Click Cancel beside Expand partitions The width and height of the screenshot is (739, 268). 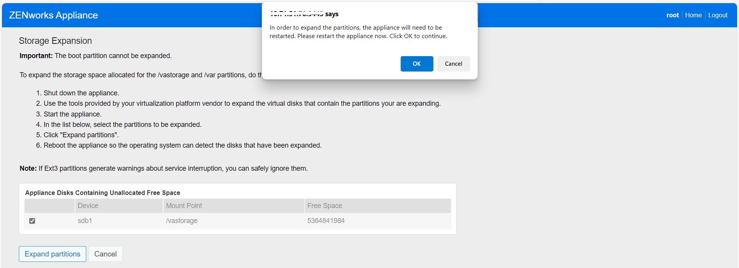click(x=105, y=254)
